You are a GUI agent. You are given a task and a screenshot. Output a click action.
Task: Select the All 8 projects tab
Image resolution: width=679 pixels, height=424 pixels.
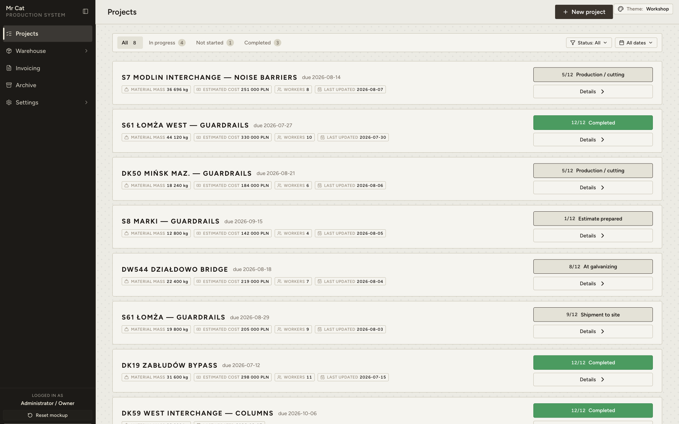130,43
